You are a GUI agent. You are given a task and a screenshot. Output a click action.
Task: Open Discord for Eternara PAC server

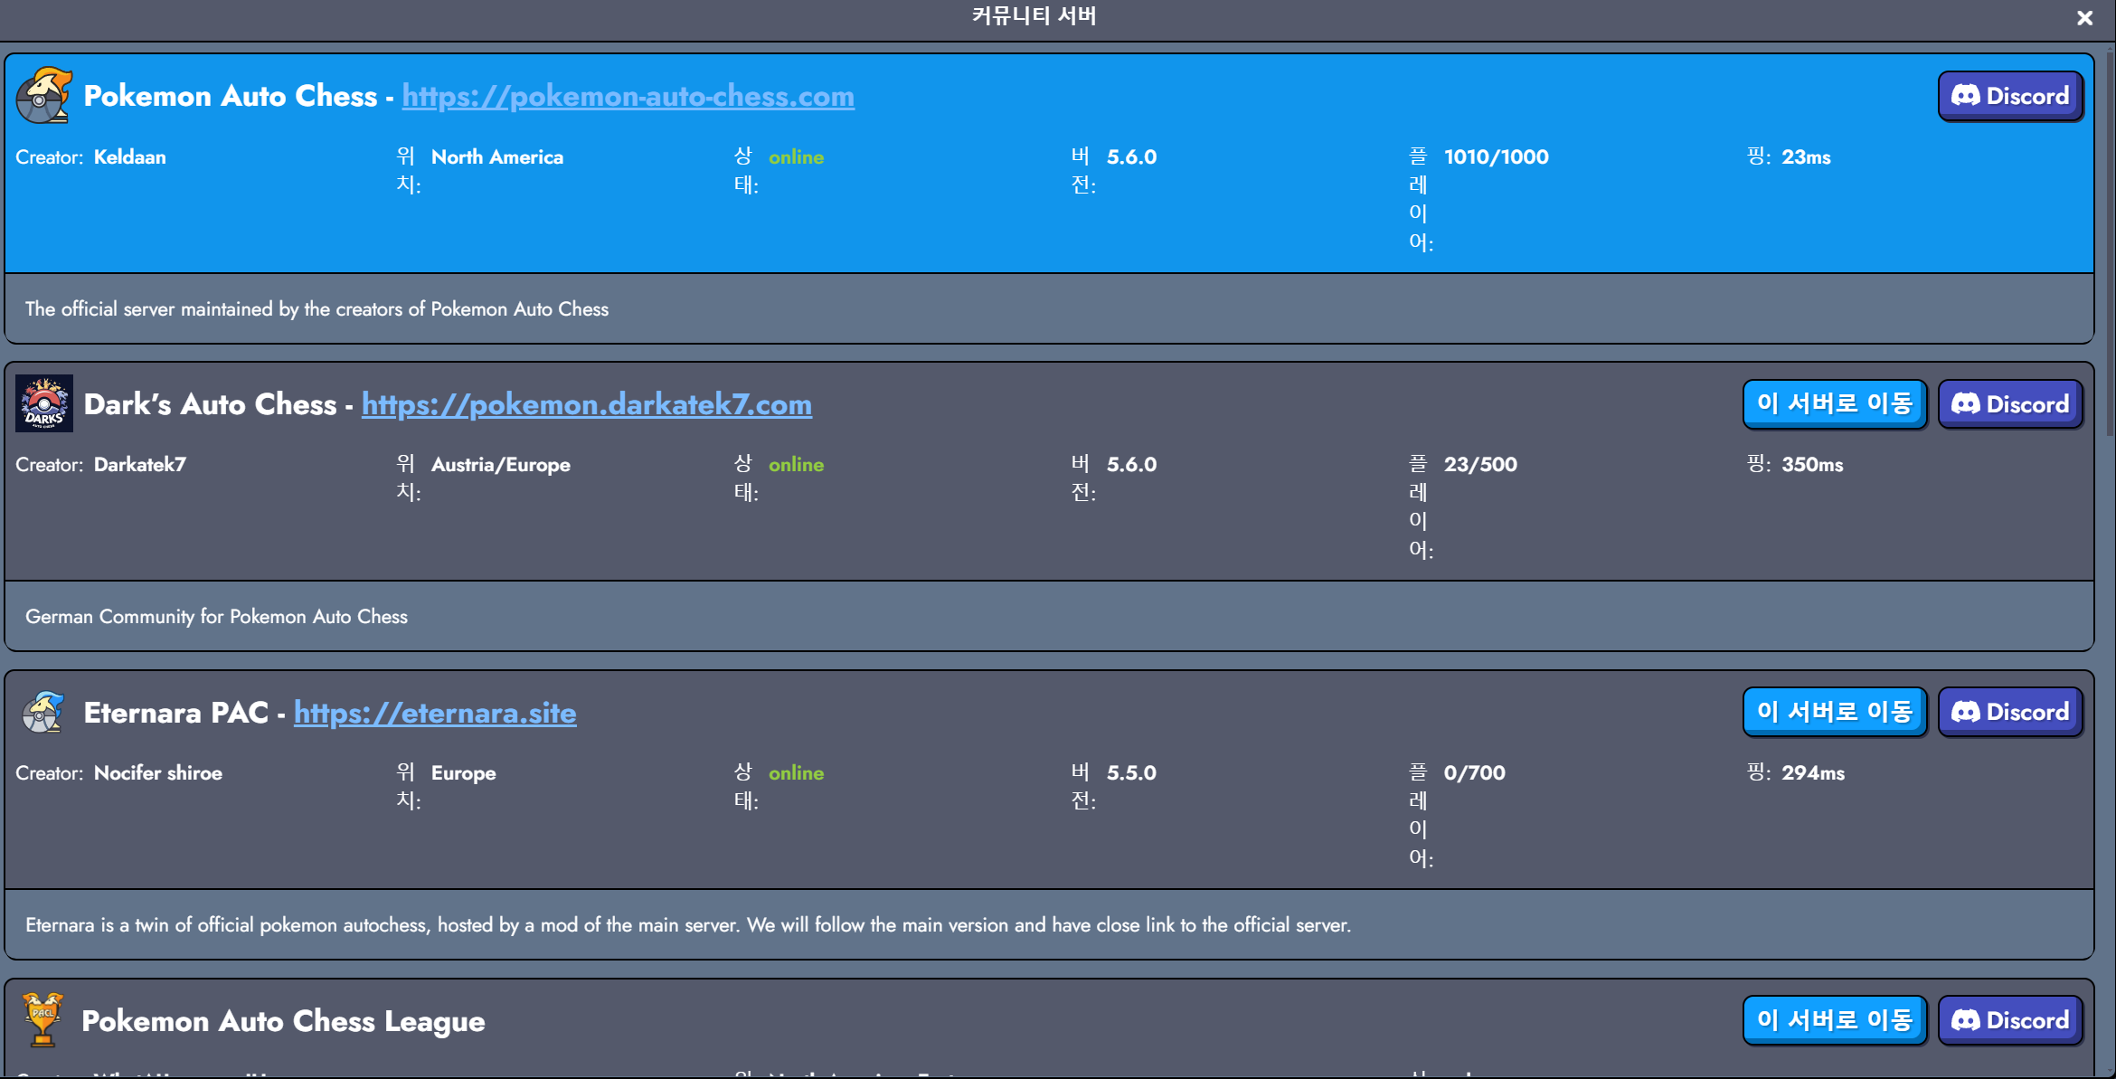pos(2009,712)
